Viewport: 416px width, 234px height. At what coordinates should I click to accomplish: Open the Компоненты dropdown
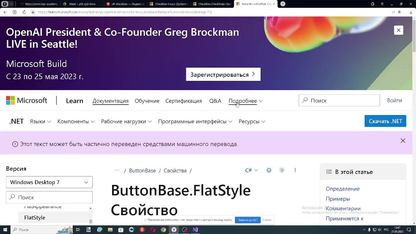coord(76,121)
